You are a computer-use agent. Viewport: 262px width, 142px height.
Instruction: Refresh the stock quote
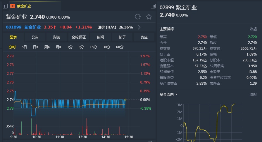(138, 17)
